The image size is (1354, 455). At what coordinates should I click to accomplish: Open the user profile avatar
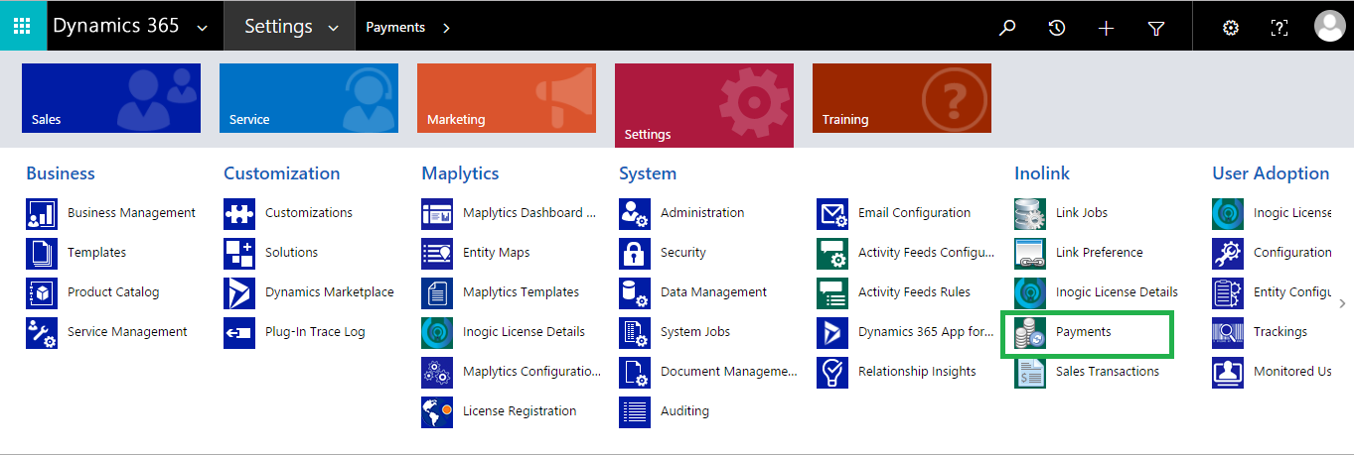point(1329,27)
